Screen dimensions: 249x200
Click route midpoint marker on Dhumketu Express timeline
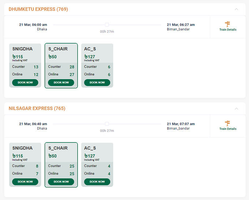107,25
